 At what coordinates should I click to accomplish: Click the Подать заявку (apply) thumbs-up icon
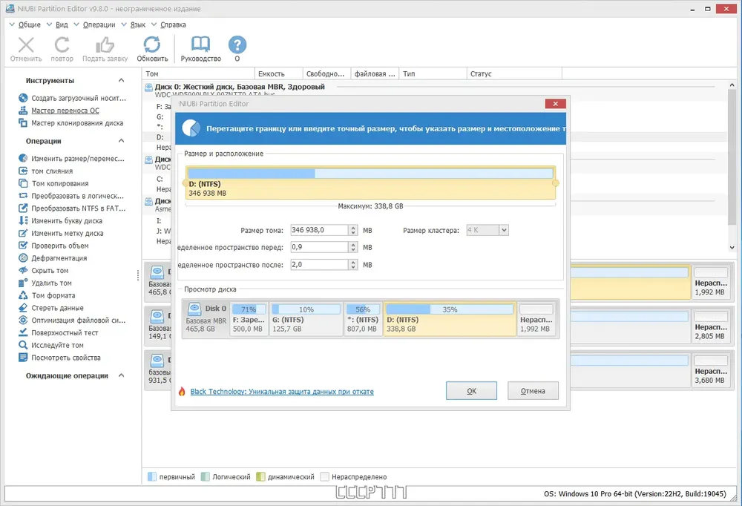point(105,45)
